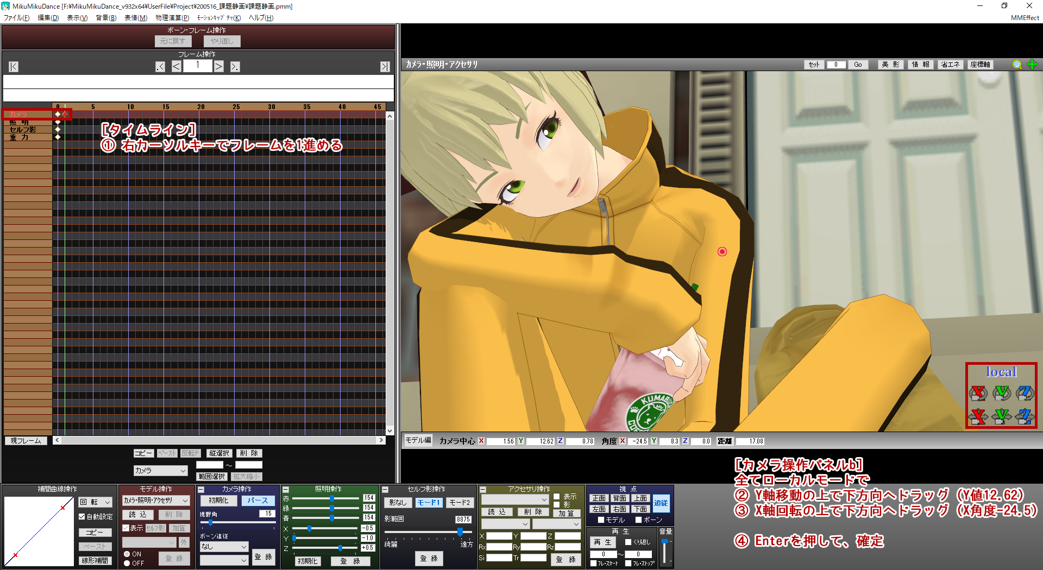Screen dimensions: 1043x570
Task: Click the yellow magnifier zoom icon
Action: pos(1017,65)
